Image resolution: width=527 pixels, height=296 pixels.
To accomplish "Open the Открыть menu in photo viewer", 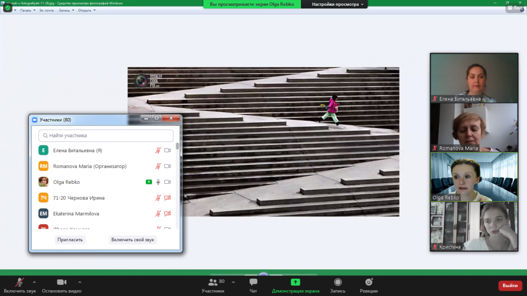I will pyautogui.click(x=86, y=10).
